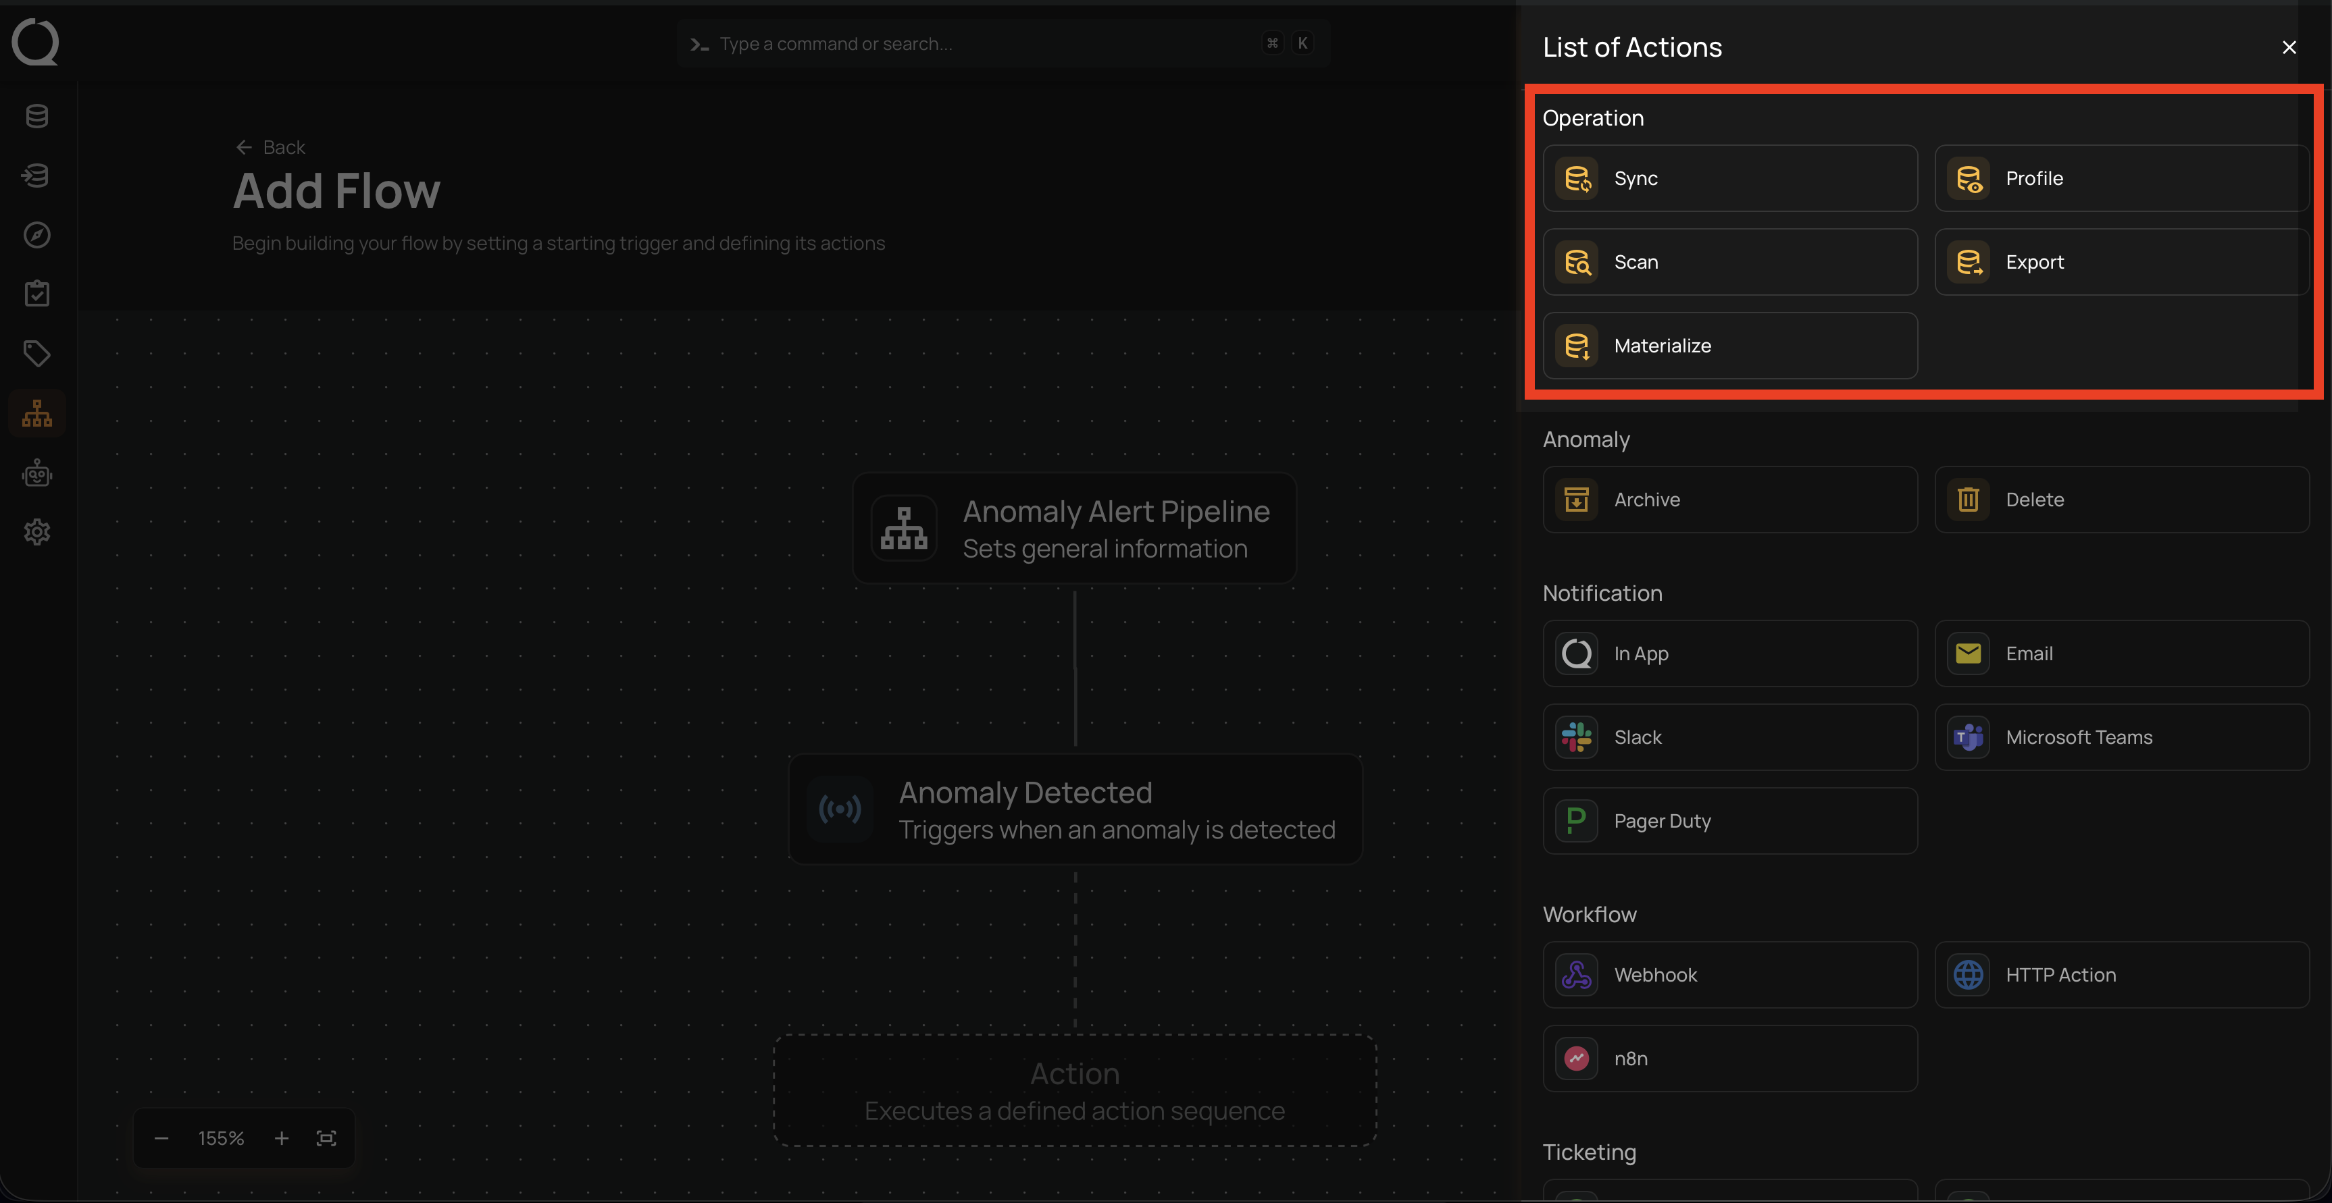Screen dimensions: 2332x1203
Task: Add the Materialize operation action
Action: point(1729,346)
